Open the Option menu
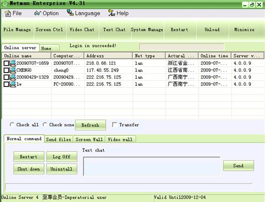 [x=47, y=13]
